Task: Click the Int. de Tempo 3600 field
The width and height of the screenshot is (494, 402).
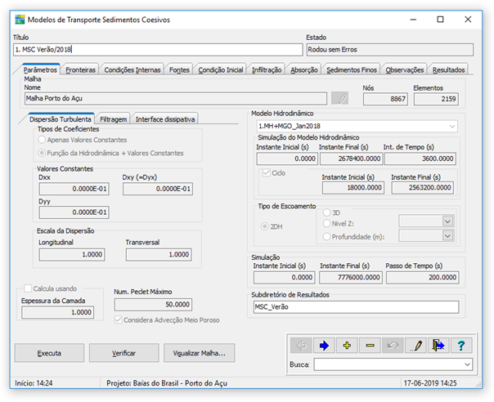Action: click(420, 159)
